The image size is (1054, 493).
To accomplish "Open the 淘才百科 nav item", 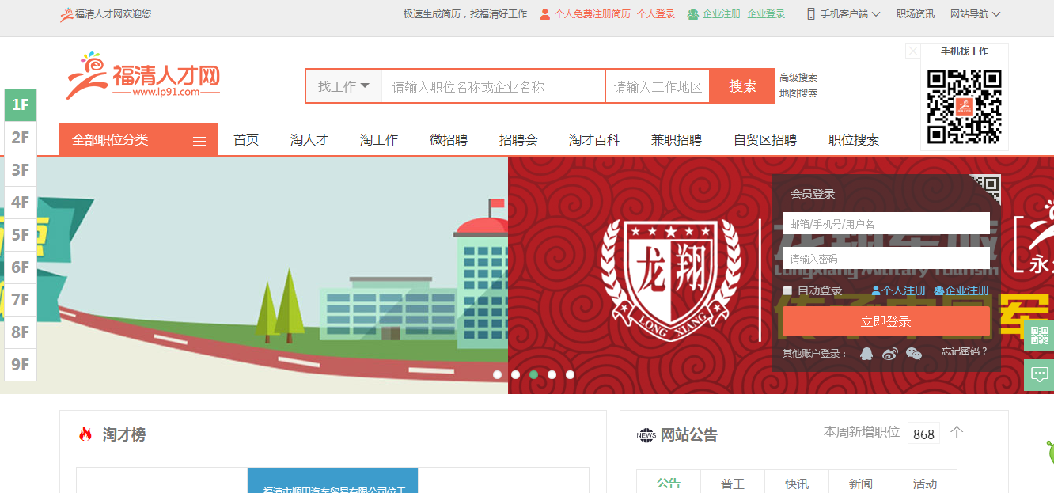I will click(x=594, y=139).
